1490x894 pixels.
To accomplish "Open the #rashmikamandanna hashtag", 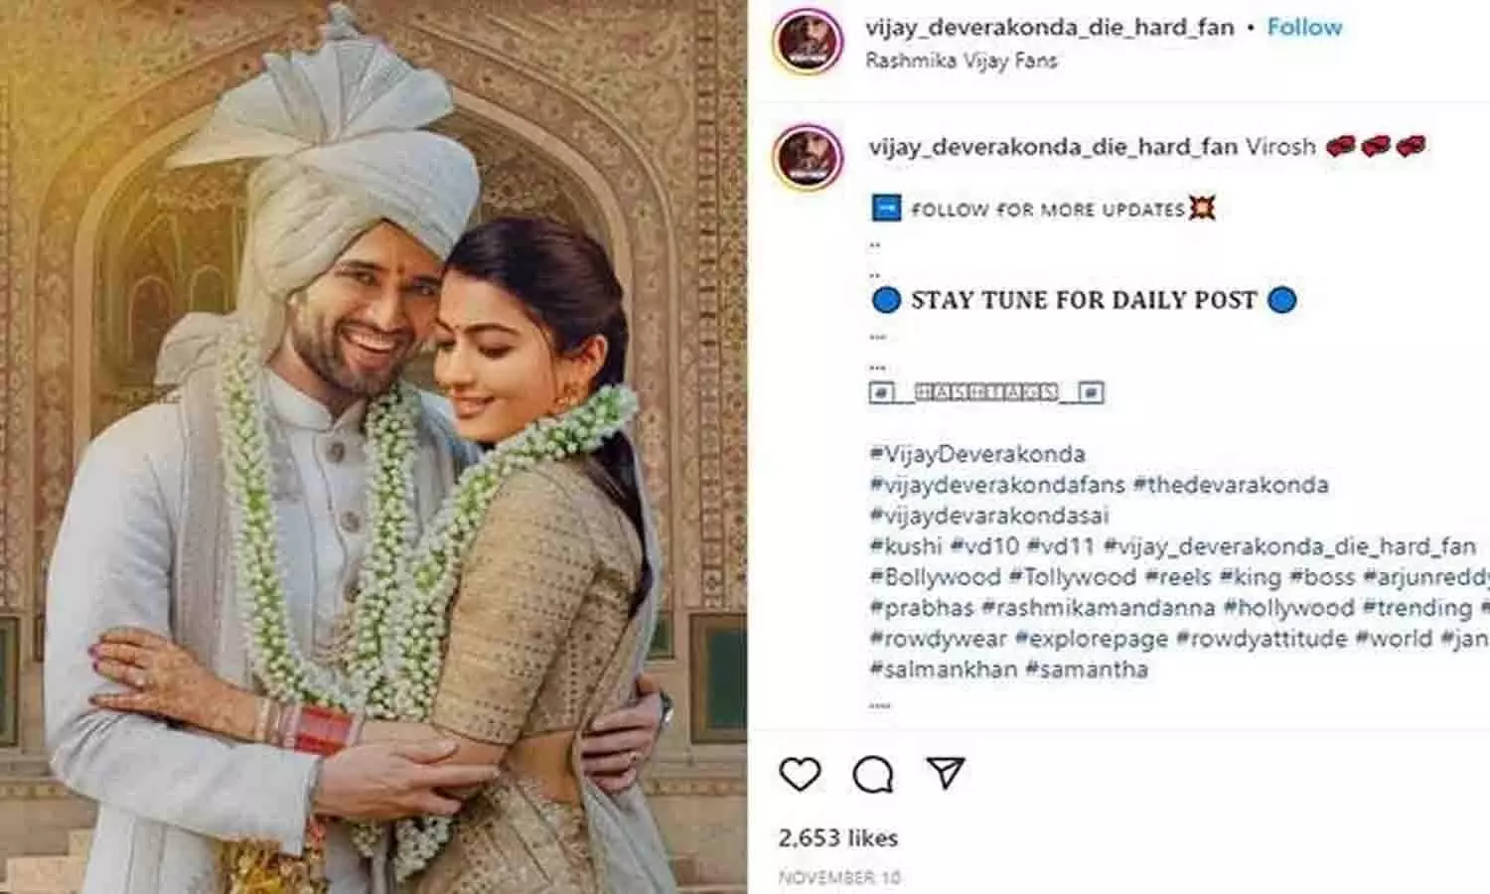I will (x=1098, y=608).
